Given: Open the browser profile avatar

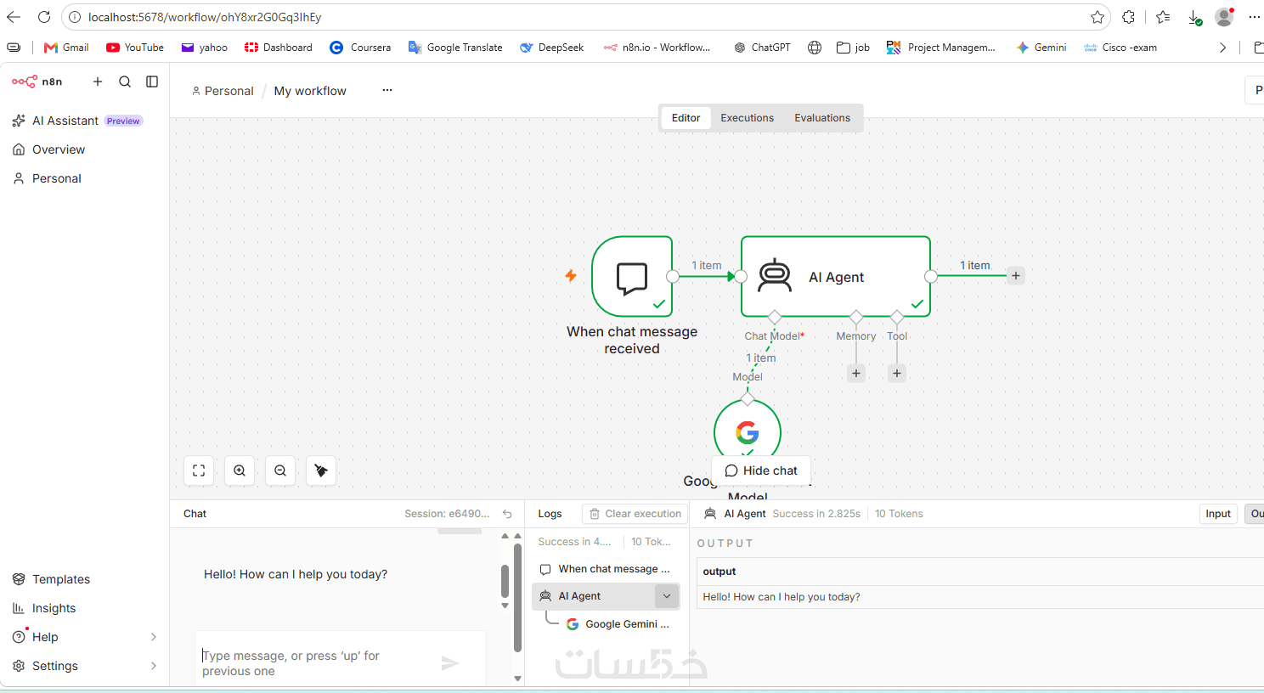Looking at the screenshot, I should coord(1224,17).
